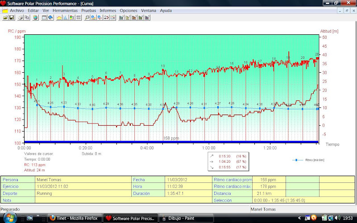The width and height of the screenshot is (357, 223).
Task: Open the fourth report bar-chart icon
Action: click(141, 17)
